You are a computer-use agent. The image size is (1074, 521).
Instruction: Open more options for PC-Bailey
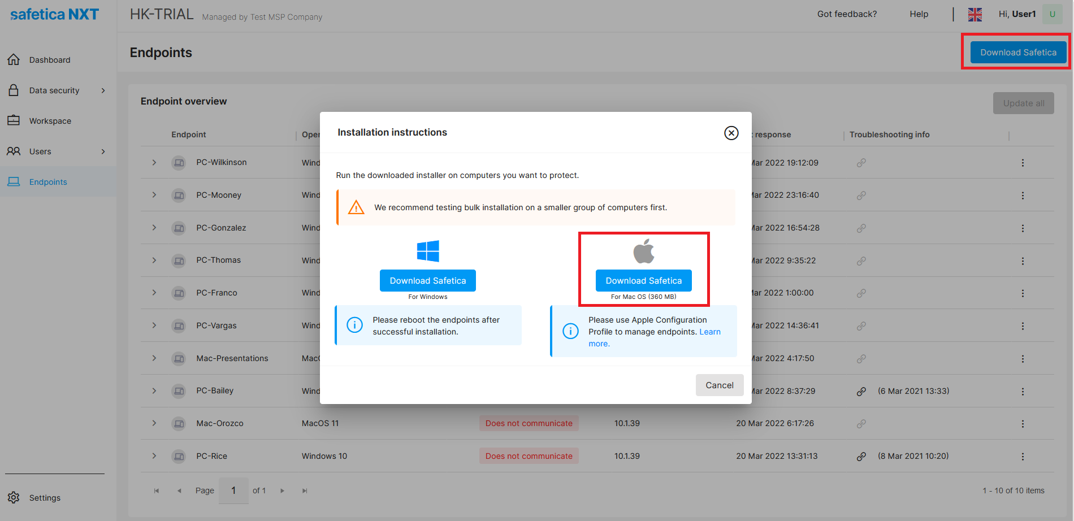tap(1023, 392)
